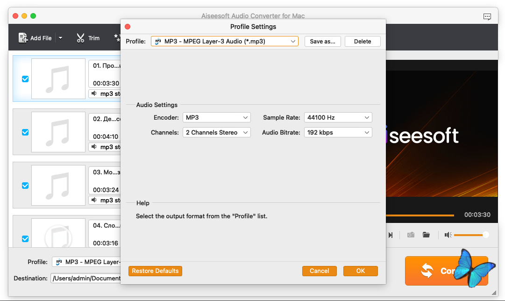Click the playback progress bar
Screen dimensions: 505x301
coord(420,215)
